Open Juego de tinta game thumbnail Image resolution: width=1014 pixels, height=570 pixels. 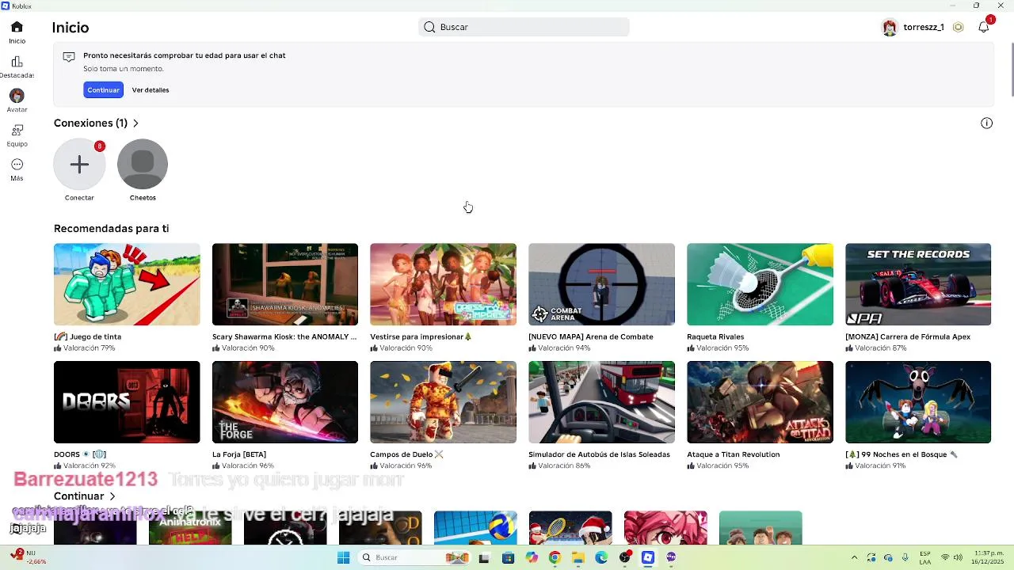click(x=127, y=284)
